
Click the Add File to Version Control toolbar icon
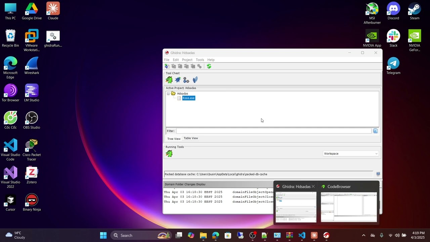click(x=167, y=66)
